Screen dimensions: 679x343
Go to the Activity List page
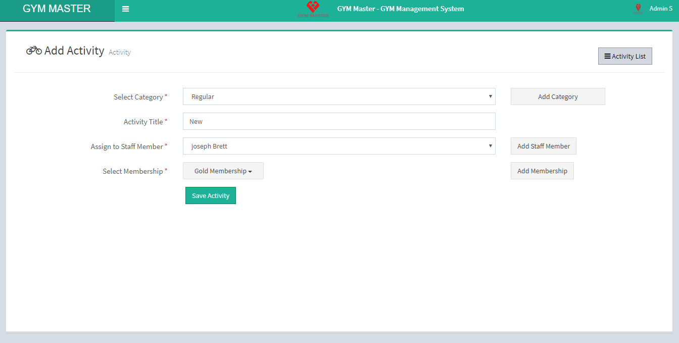tap(625, 57)
